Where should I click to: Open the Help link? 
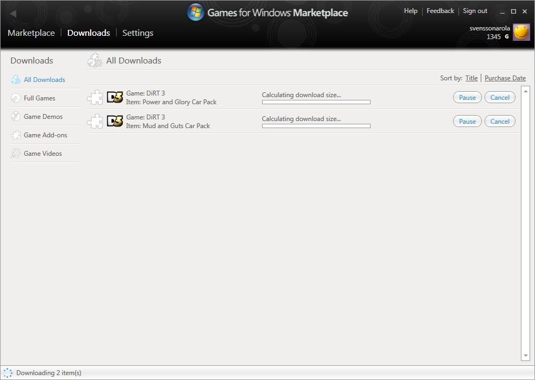[x=410, y=11]
